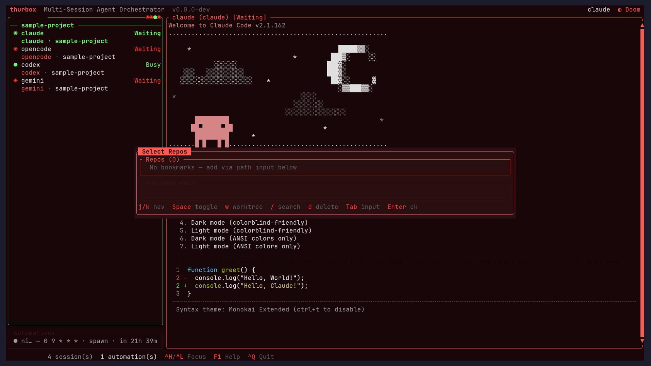This screenshot has width=651, height=366.
Task: Click the green status dot beside claude
Action: 15,33
